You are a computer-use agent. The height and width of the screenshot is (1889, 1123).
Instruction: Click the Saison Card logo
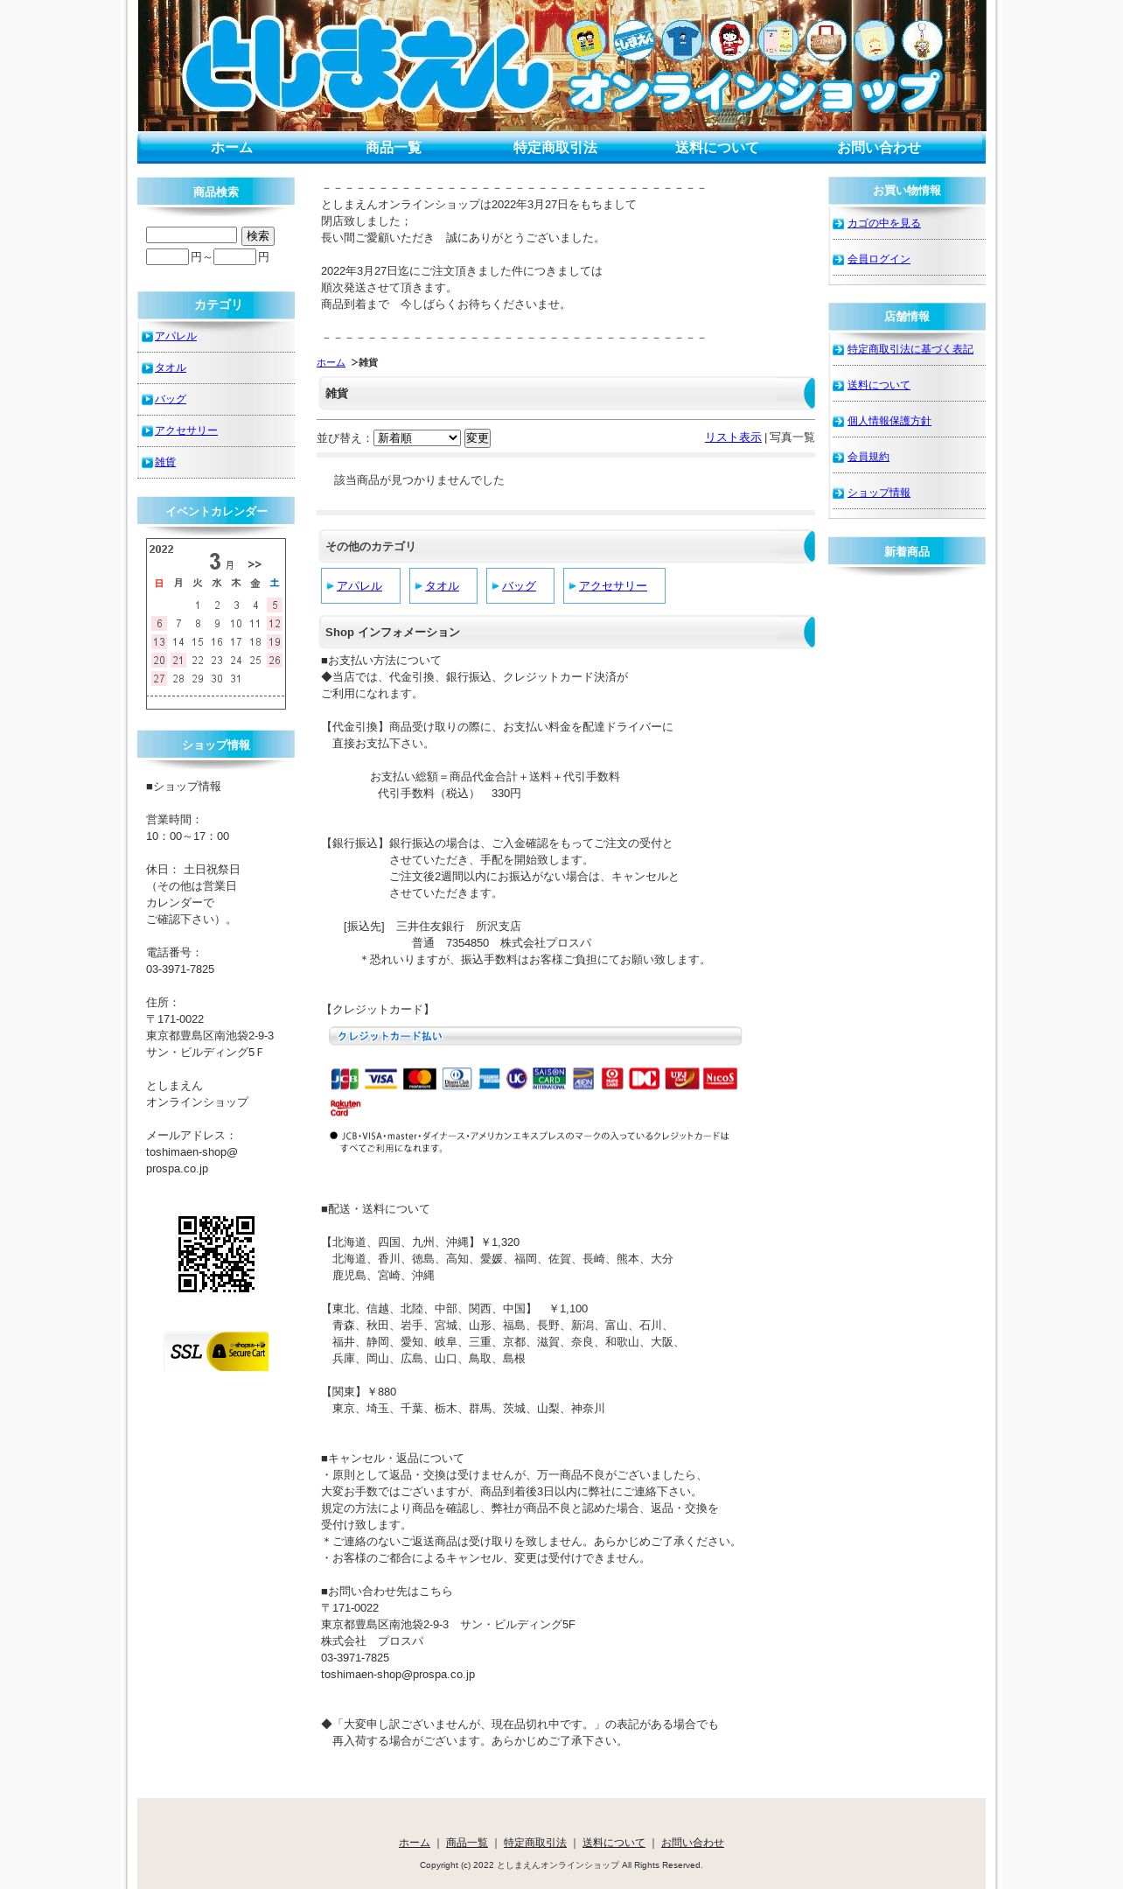549,1079
